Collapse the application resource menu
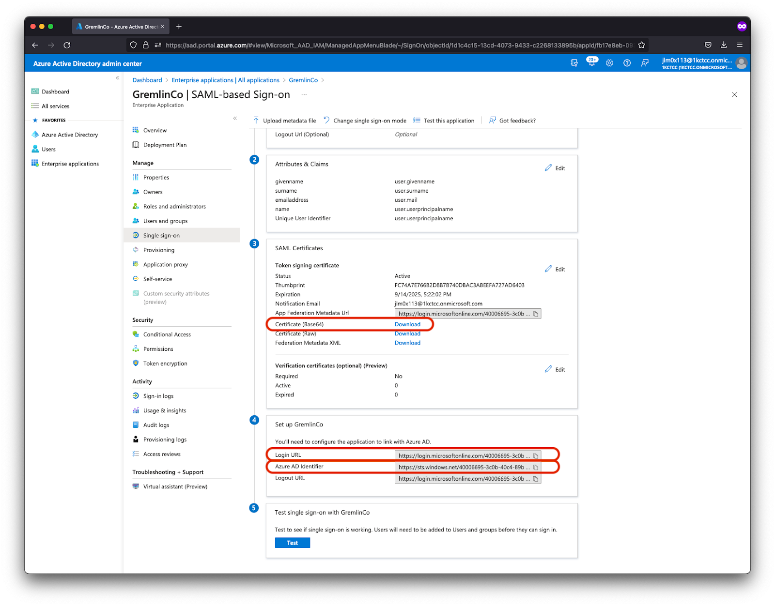The height and width of the screenshot is (606, 775). coord(235,118)
